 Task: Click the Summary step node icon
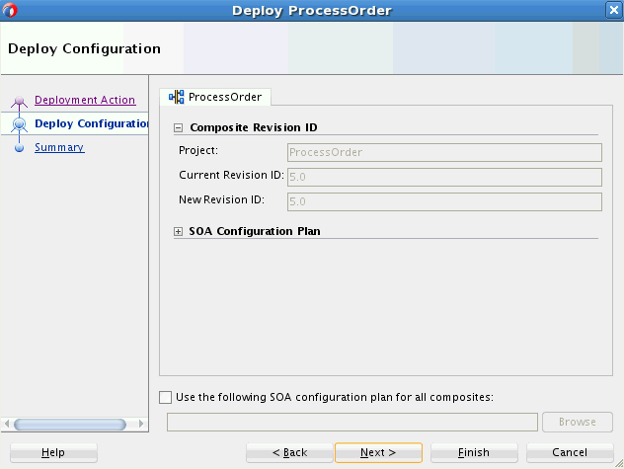pos(19,148)
